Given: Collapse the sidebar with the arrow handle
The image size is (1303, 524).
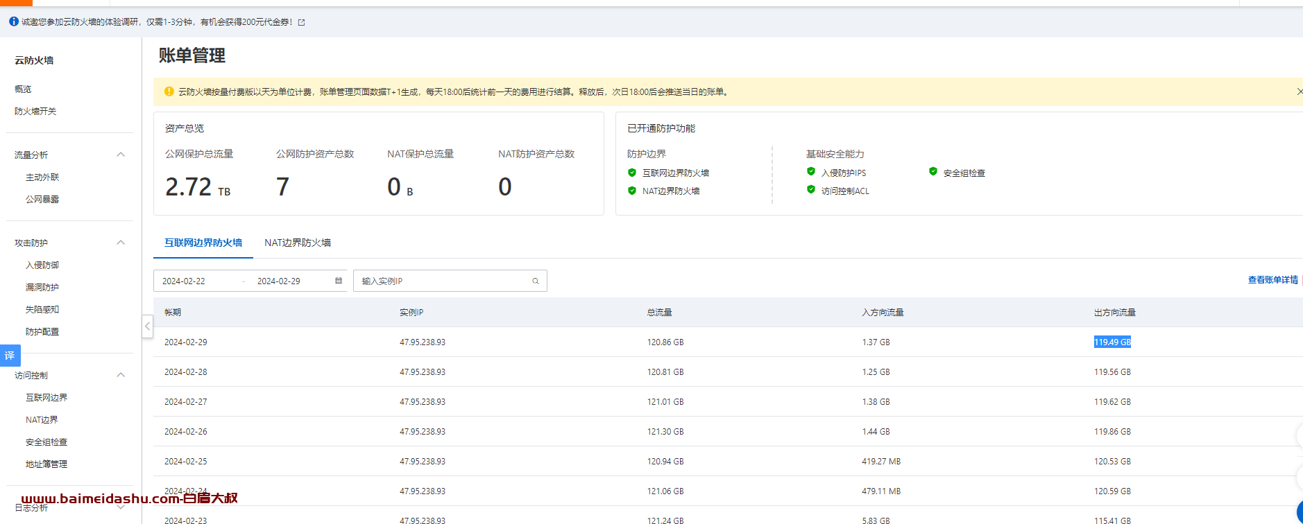Looking at the screenshot, I should coord(147,326).
